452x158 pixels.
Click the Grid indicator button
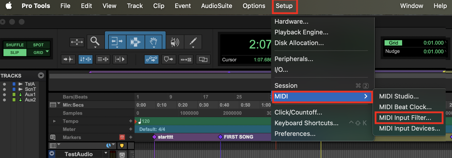coord(393,43)
